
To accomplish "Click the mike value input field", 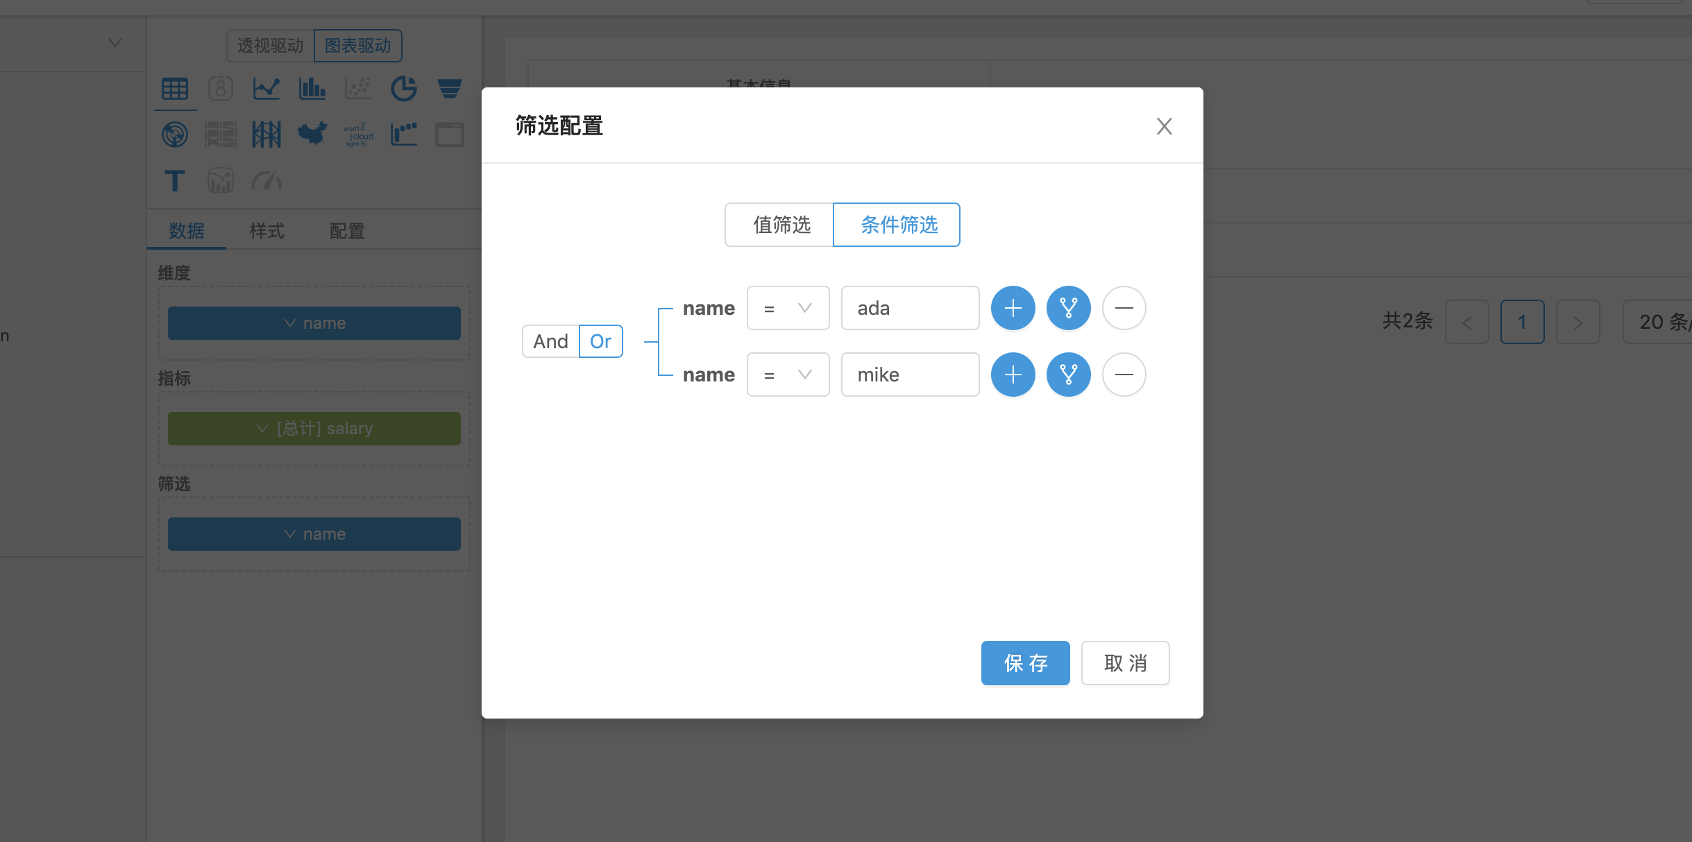I will point(909,375).
